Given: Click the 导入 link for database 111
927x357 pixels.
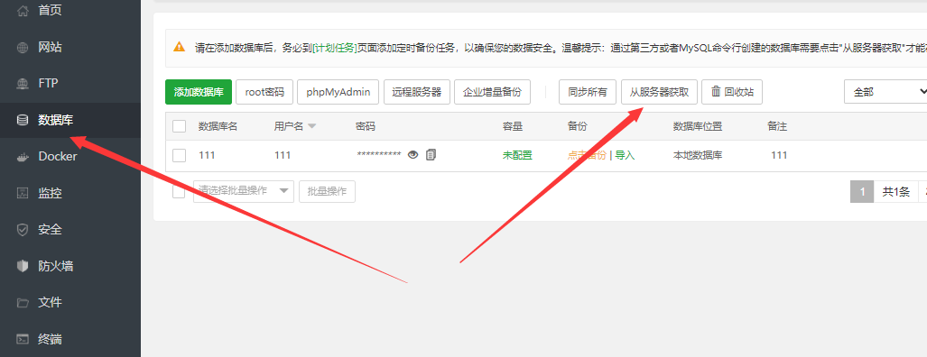Looking at the screenshot, I should (625, 155).
